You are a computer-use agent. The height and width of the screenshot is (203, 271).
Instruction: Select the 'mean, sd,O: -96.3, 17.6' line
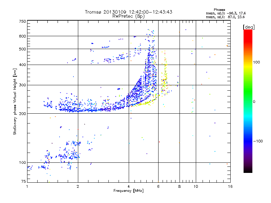226,13
